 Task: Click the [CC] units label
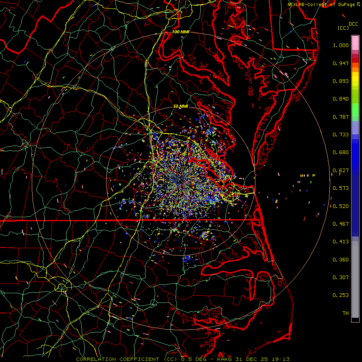click(343, 28)
